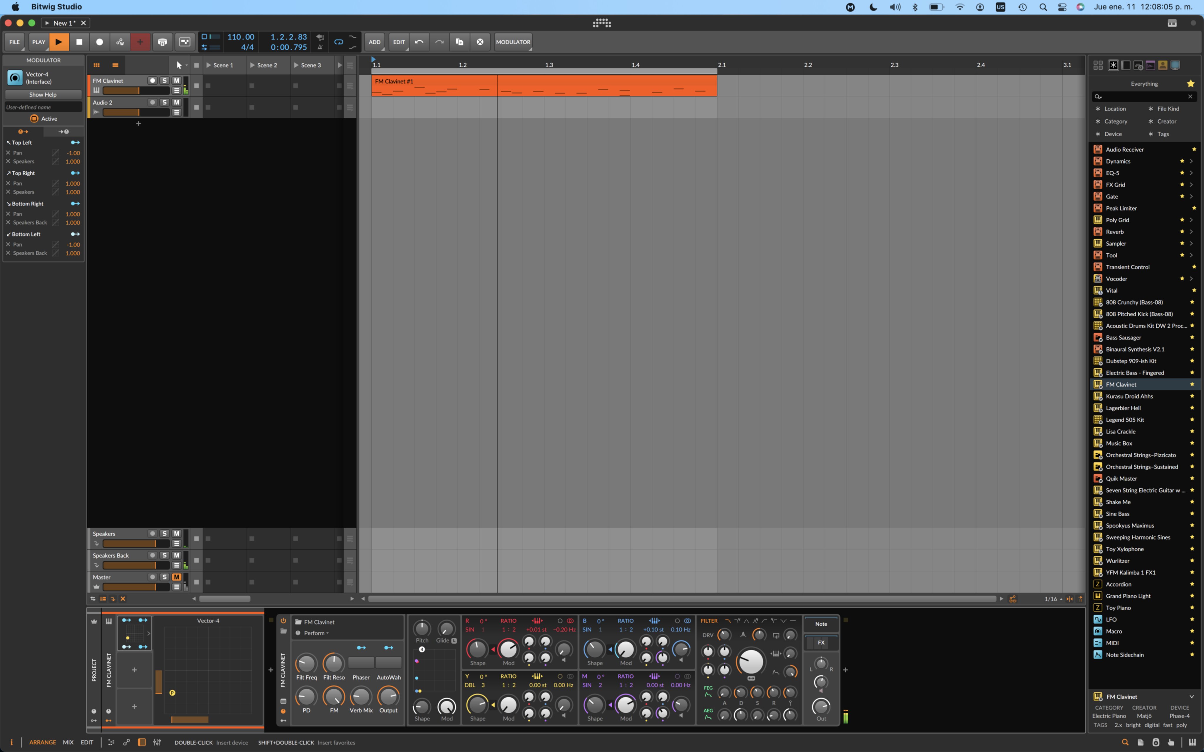Collapse FM Clavinet browser info panel chevron

click(x=1192, y=696)
